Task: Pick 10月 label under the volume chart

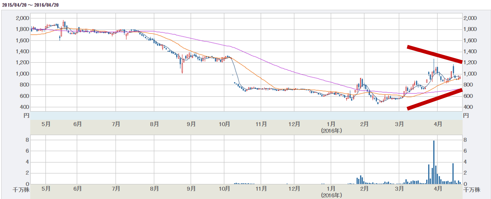Action: (x=224, y=189)
